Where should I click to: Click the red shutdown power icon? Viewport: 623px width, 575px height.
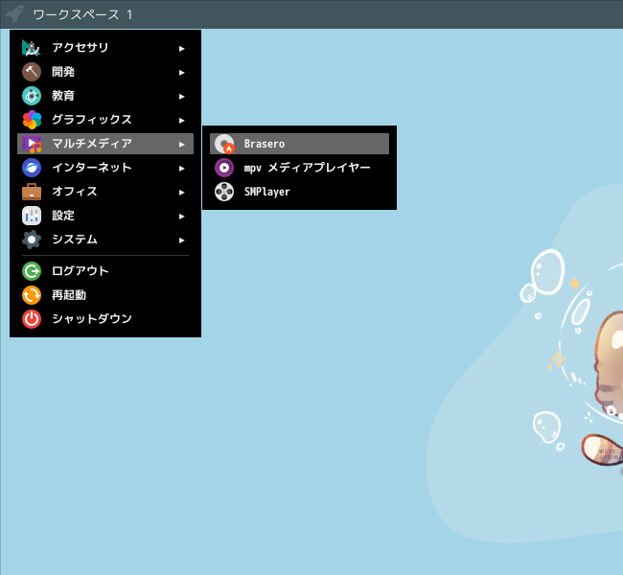coord(32,319)
